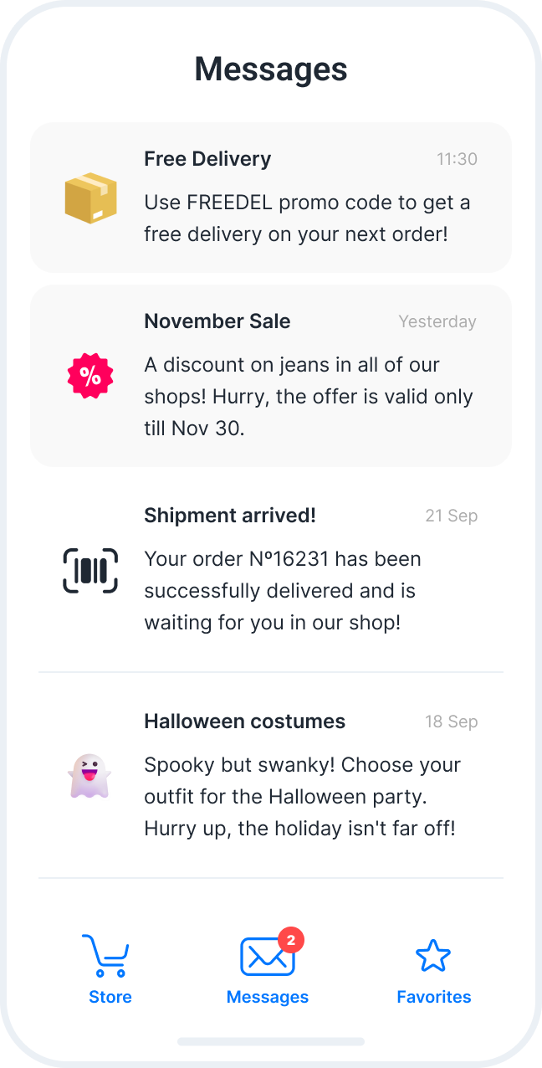The height and width of the screenshot is (1068, 542).
Task: Open the Halloween costumes message
Action: click(x=244, y=721)
